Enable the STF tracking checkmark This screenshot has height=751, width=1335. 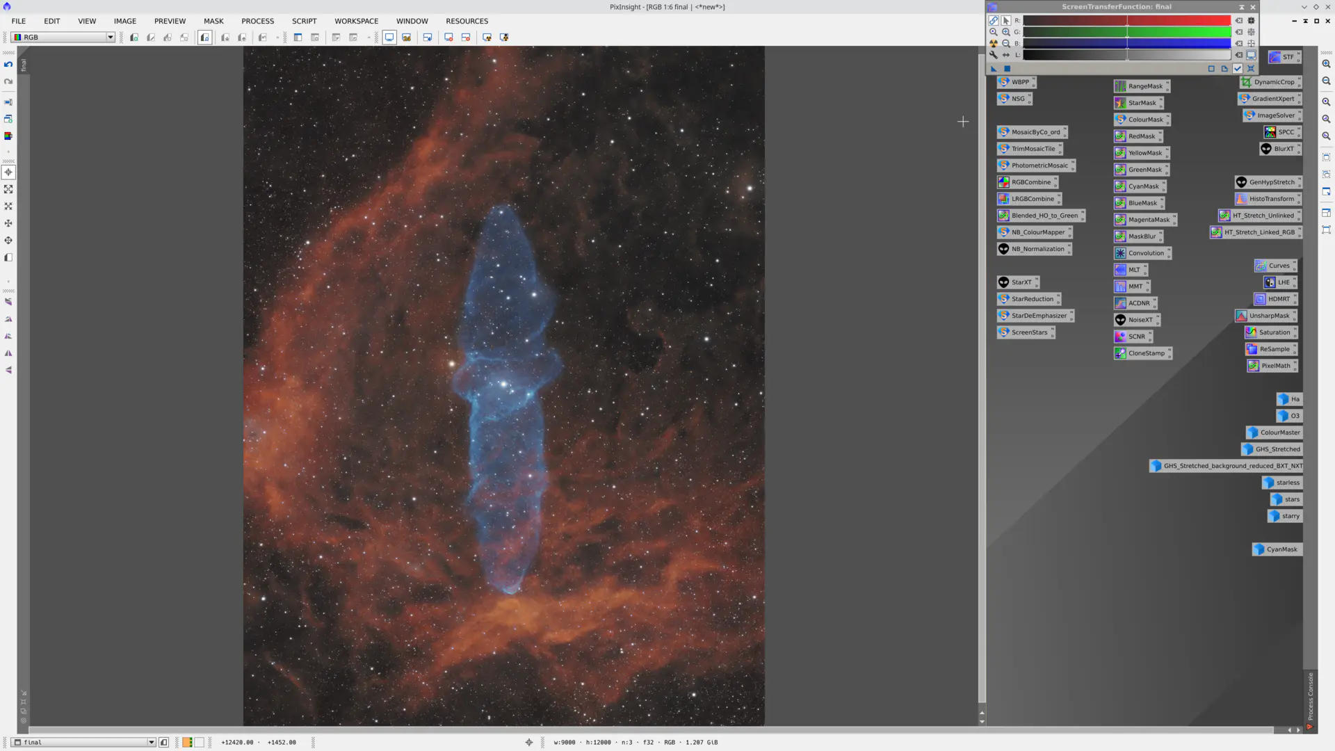[x=1238, y=68]
